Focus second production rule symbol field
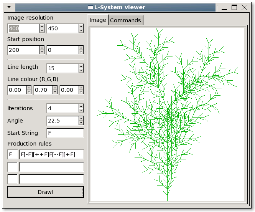The image size is (255, 212). (13, 167)
